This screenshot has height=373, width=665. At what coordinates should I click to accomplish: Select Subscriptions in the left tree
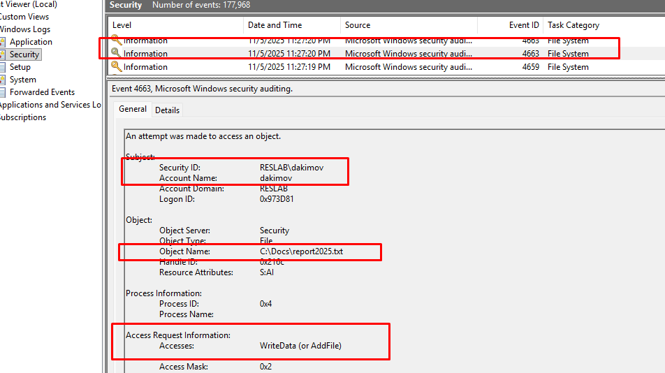[23, 117]
